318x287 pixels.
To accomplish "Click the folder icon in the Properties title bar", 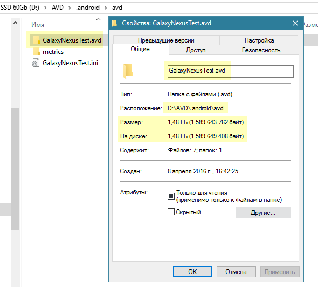I will [114, 23].
